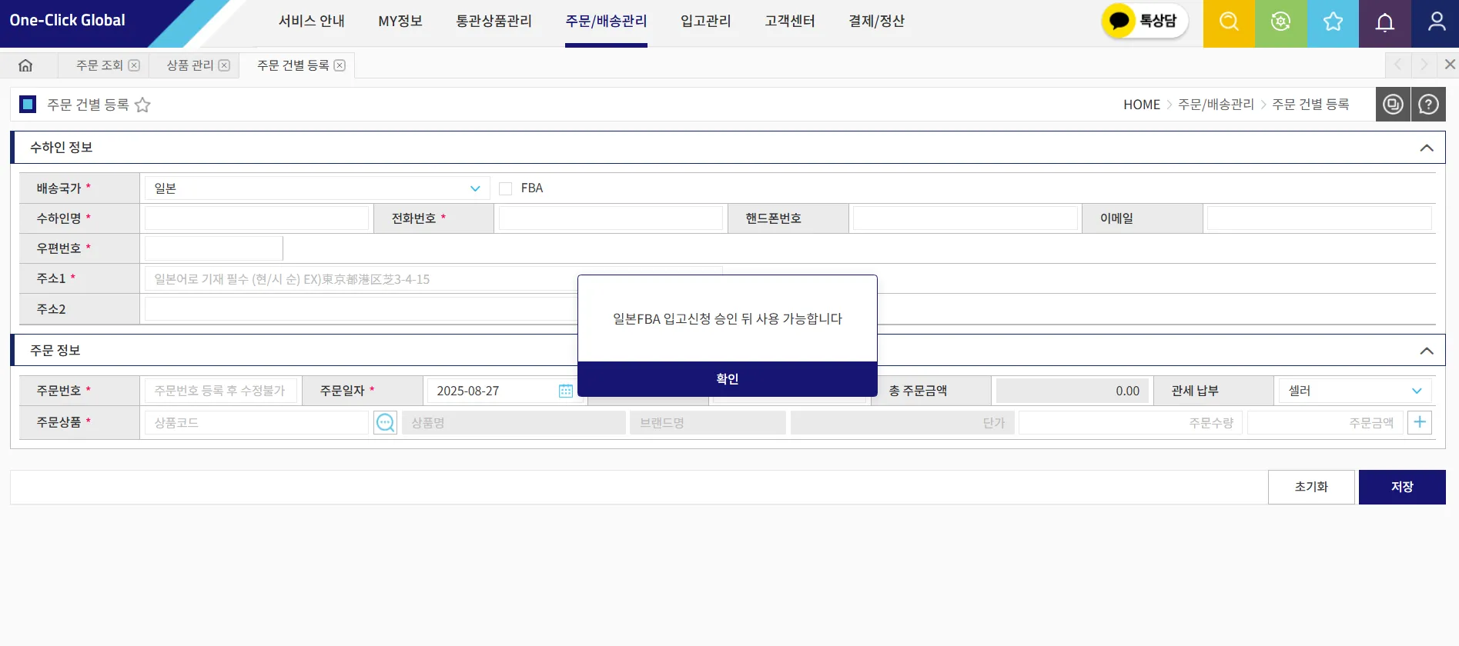Image resolution: width=1459 pixels, height=646 pixels.
Task: Open the 주문/배송관리 menu
Action: click(x=606, y=22)
